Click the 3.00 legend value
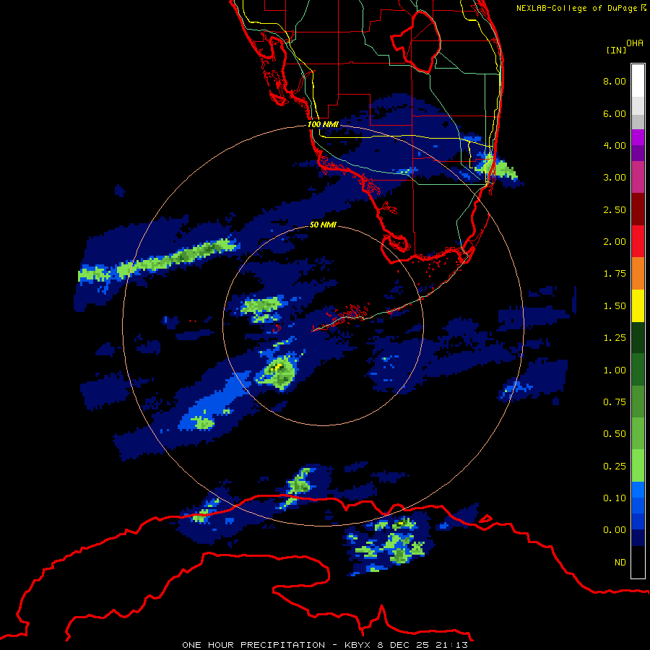The image size is (650, 650). 615,178
